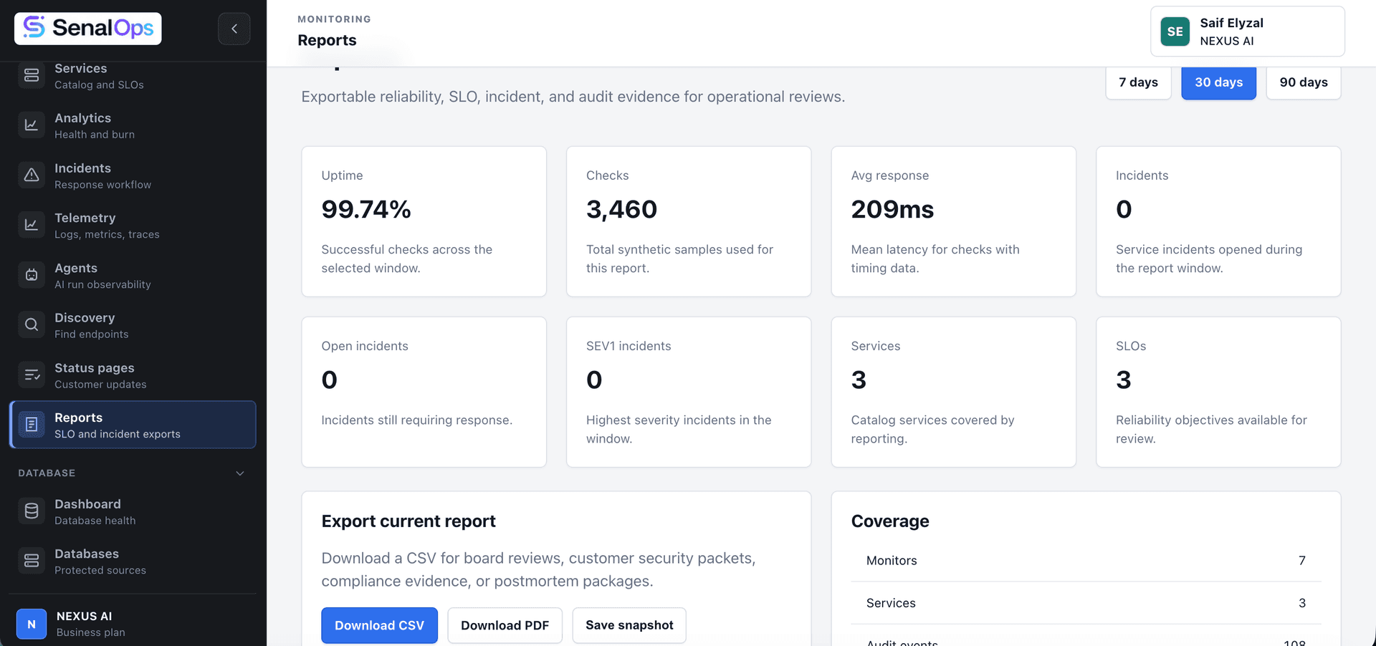Image resolution: width=1376 pixels, height=646 pixels.
Task: Open Agents AI run observability
Action: click(x=133, y=275)
